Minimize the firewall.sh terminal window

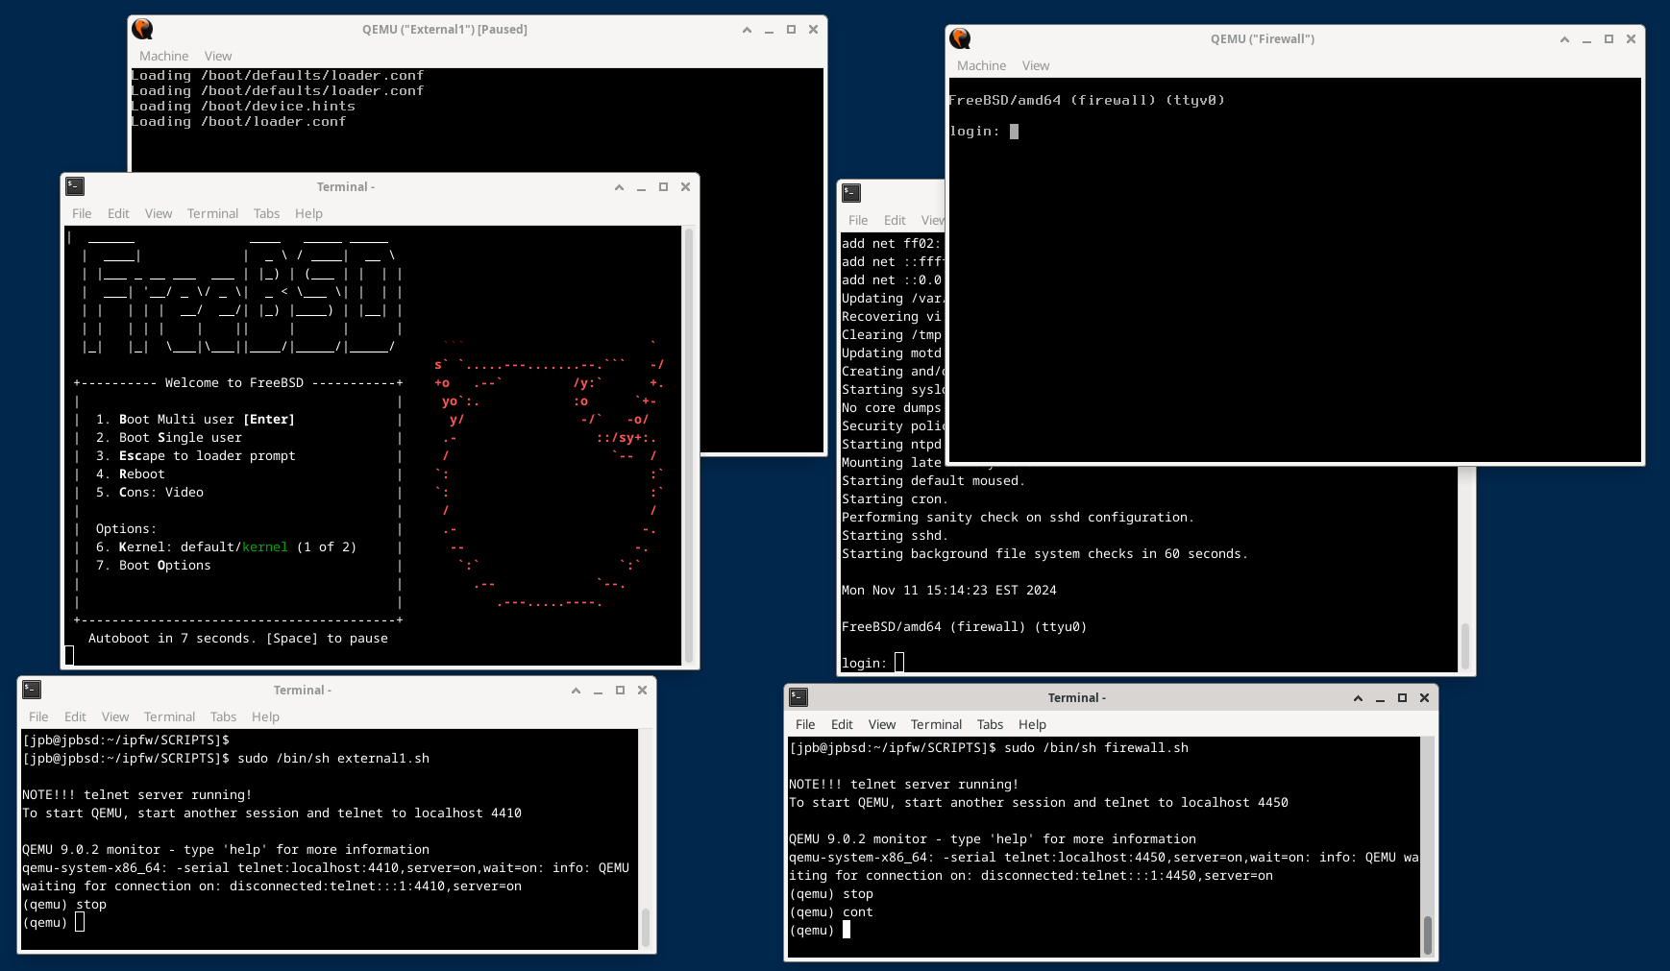tap(1380, 698)
